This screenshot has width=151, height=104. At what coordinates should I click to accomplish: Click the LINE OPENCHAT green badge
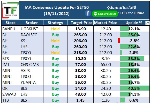coord(105,14)
